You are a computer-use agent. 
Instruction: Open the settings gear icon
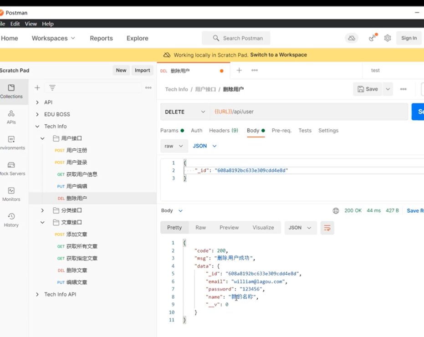tap(388, 38)
